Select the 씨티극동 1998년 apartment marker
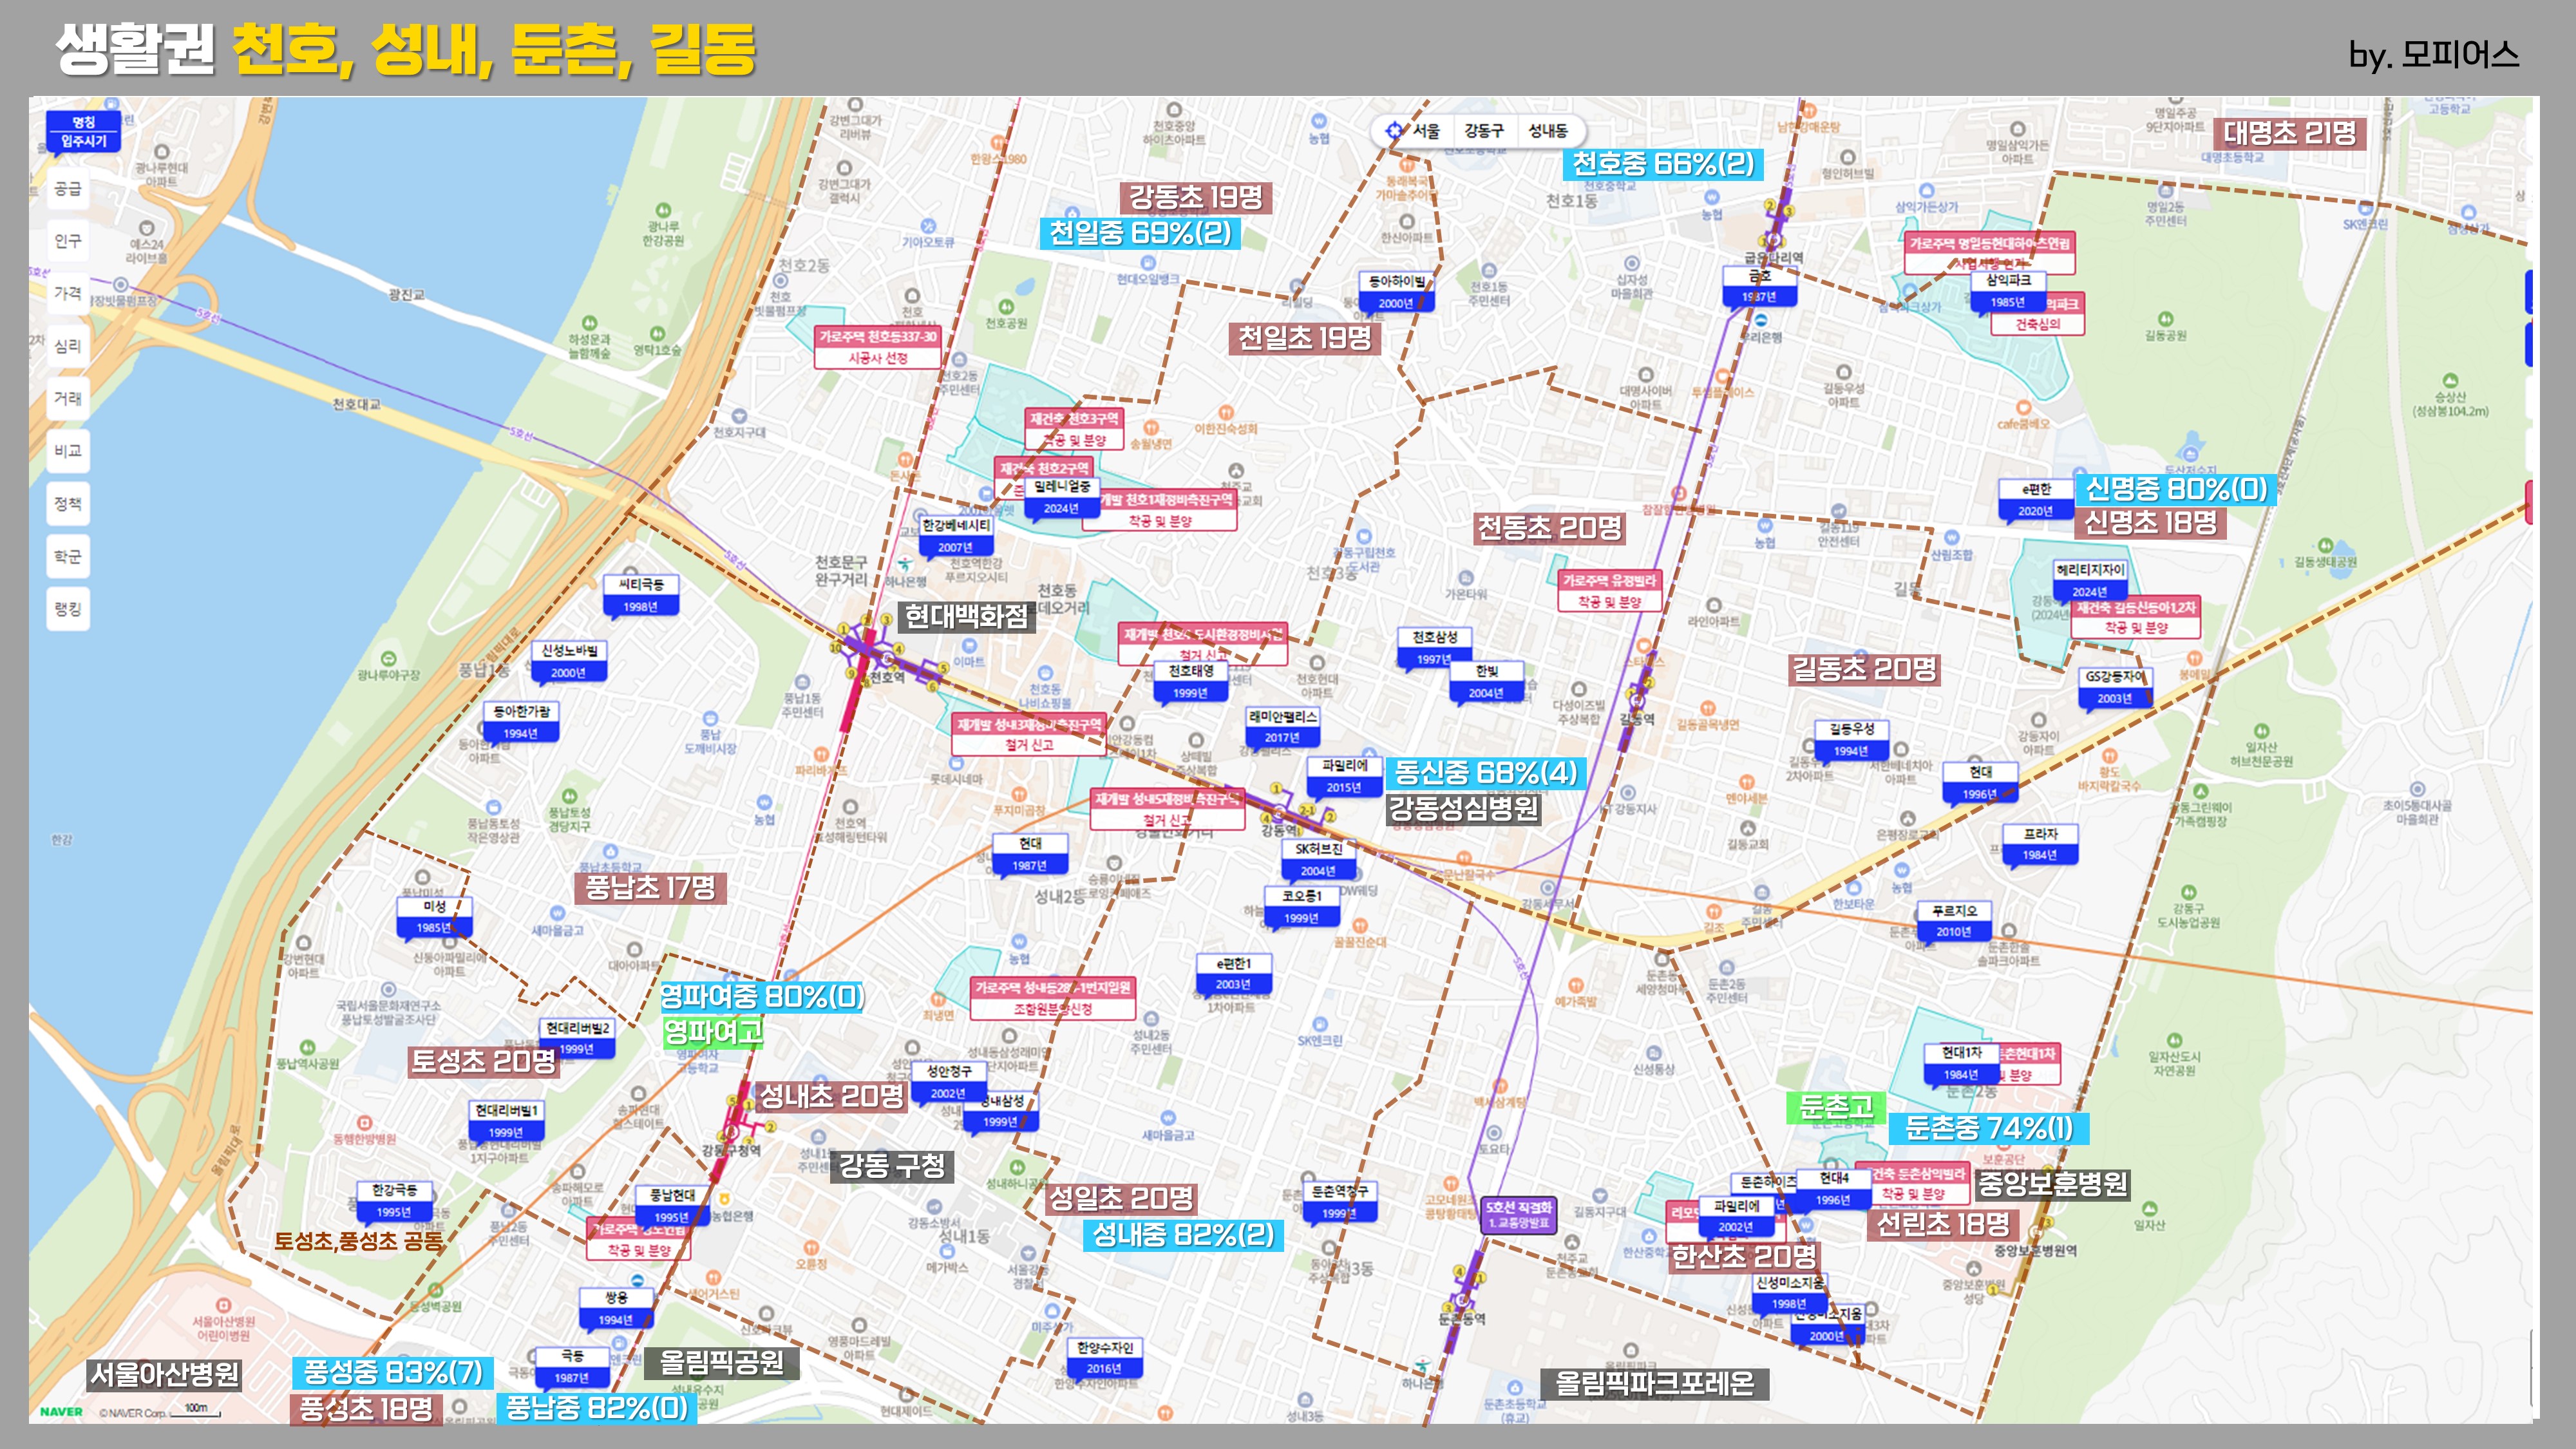This screenshot has height=1449, width=2576. click(641, 595)
